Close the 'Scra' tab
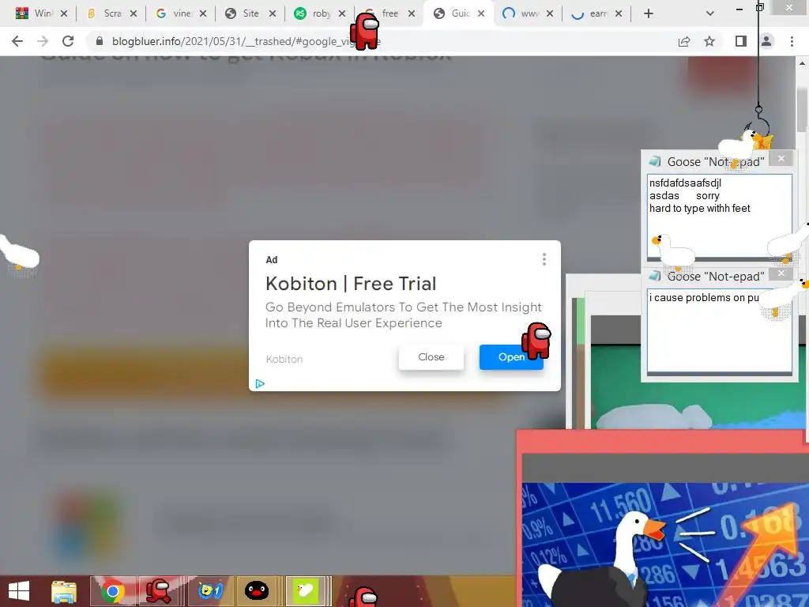 coord(134,13)
